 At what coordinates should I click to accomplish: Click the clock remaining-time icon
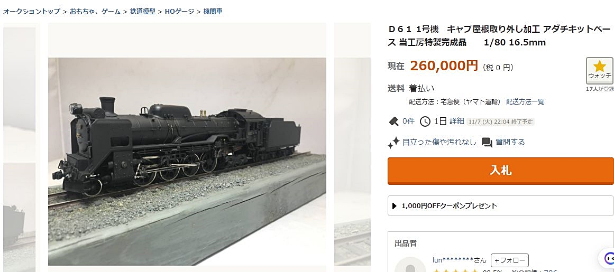point(425,121)
